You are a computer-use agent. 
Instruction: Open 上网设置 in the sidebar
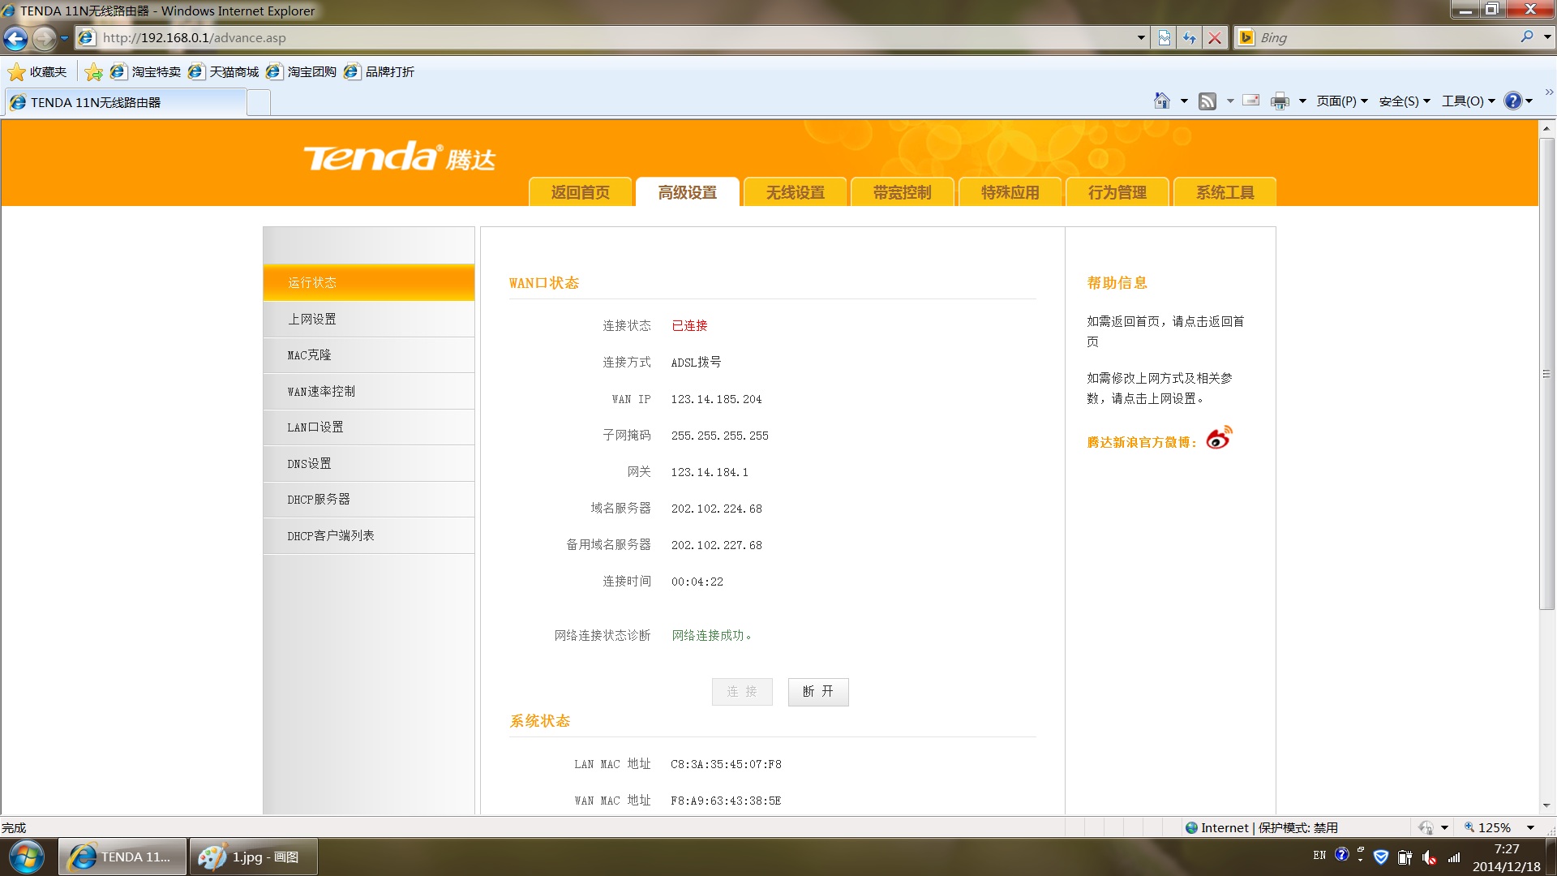369,319
